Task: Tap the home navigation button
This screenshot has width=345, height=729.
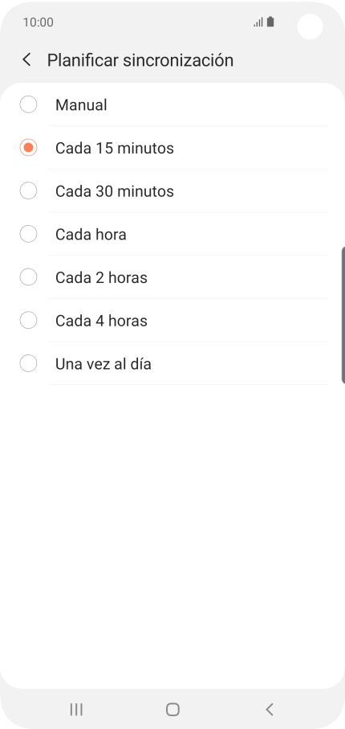Action: pos(172,709)
